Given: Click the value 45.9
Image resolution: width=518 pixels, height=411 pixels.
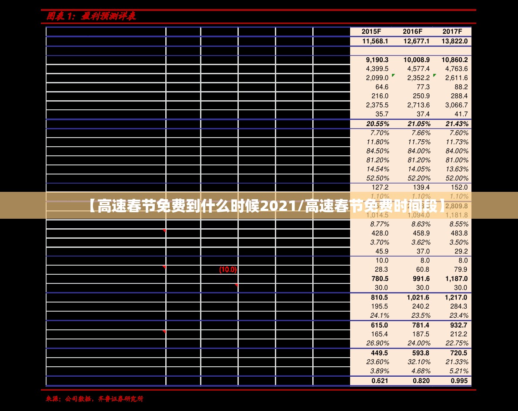Looking at the screenshot, I should [381, 251].
